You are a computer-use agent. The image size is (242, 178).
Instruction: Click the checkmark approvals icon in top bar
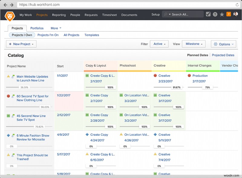pyautogui.click(x=208, y=14)
